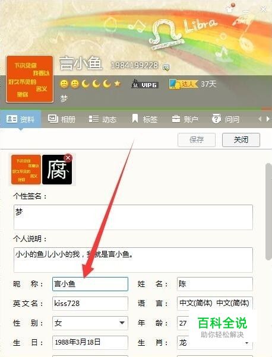
Task: Click the 个性签名 signature text box
Action: tap(133, 217)
